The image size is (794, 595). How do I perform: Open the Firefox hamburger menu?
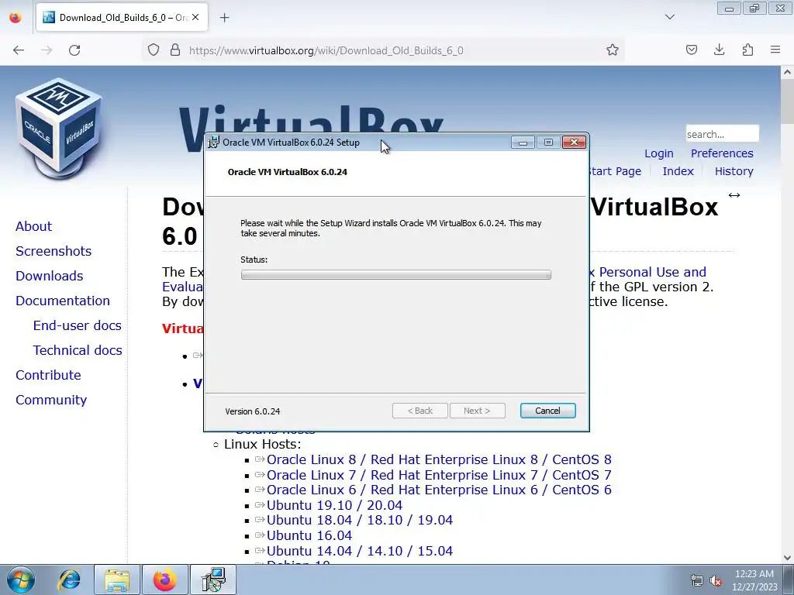pos(775,50)
